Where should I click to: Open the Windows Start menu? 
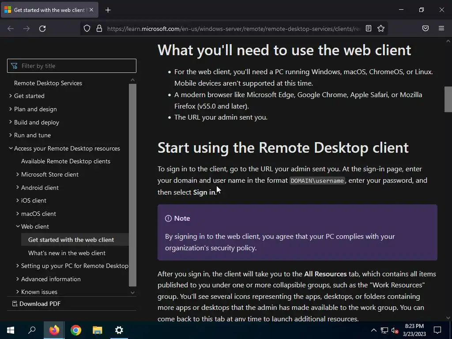click(11, 330)
